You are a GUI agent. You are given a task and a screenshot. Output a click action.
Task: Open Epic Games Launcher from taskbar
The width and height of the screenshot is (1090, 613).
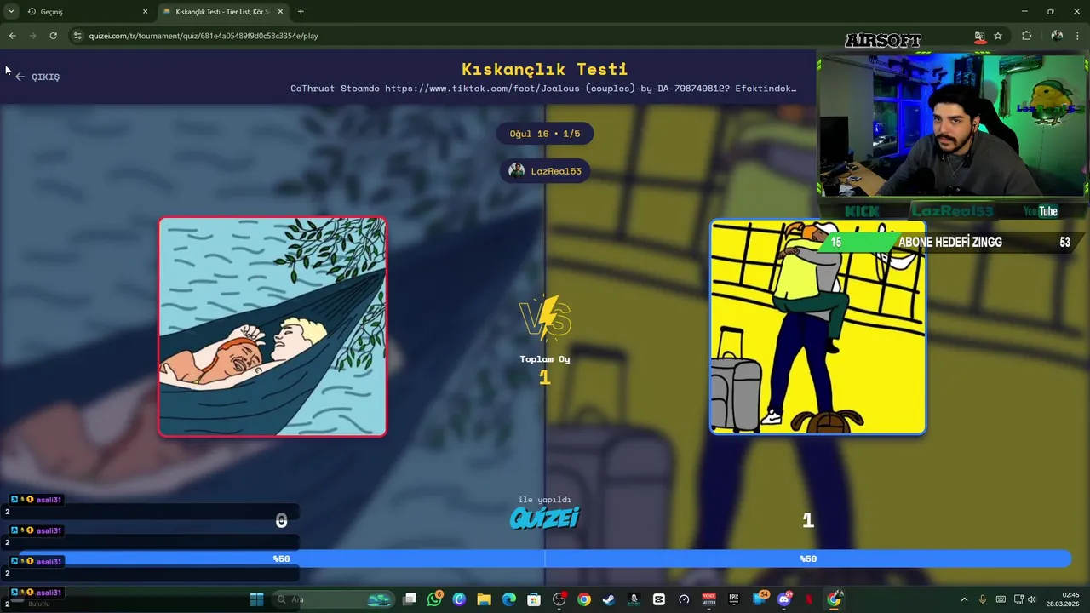coord(734,599)
